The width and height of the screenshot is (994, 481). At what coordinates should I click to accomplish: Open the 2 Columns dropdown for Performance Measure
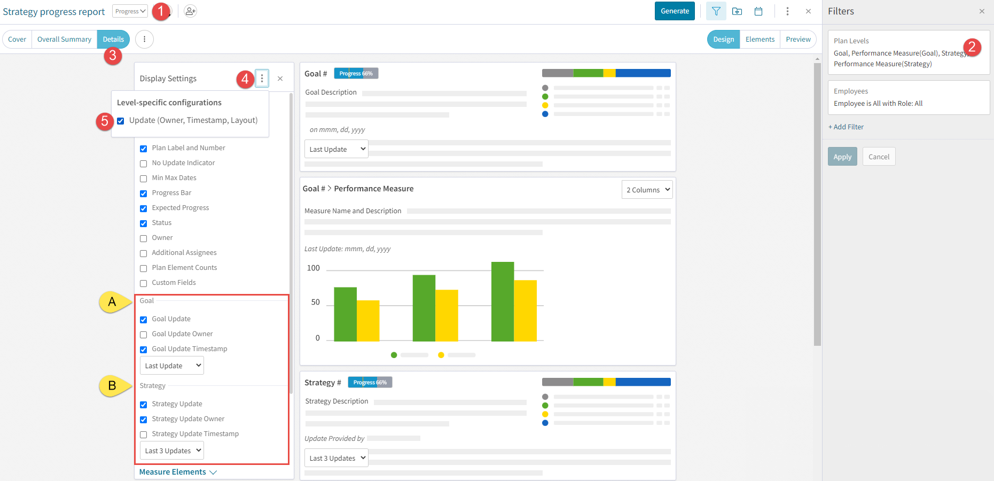point(647,189)
